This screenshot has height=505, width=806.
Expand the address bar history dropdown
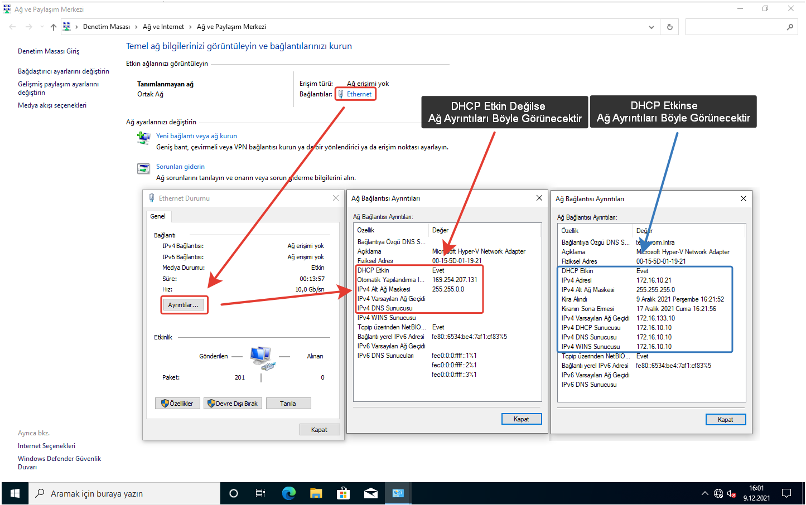651,27
